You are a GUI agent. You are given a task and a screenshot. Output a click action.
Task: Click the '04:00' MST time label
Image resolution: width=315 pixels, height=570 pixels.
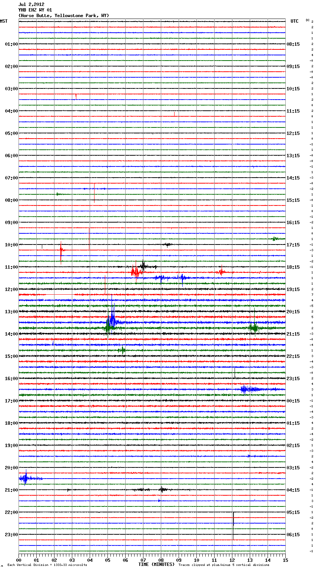tap(11, 111)
